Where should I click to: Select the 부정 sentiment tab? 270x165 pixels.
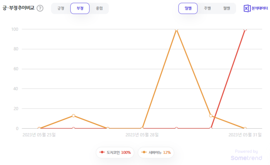80,8
